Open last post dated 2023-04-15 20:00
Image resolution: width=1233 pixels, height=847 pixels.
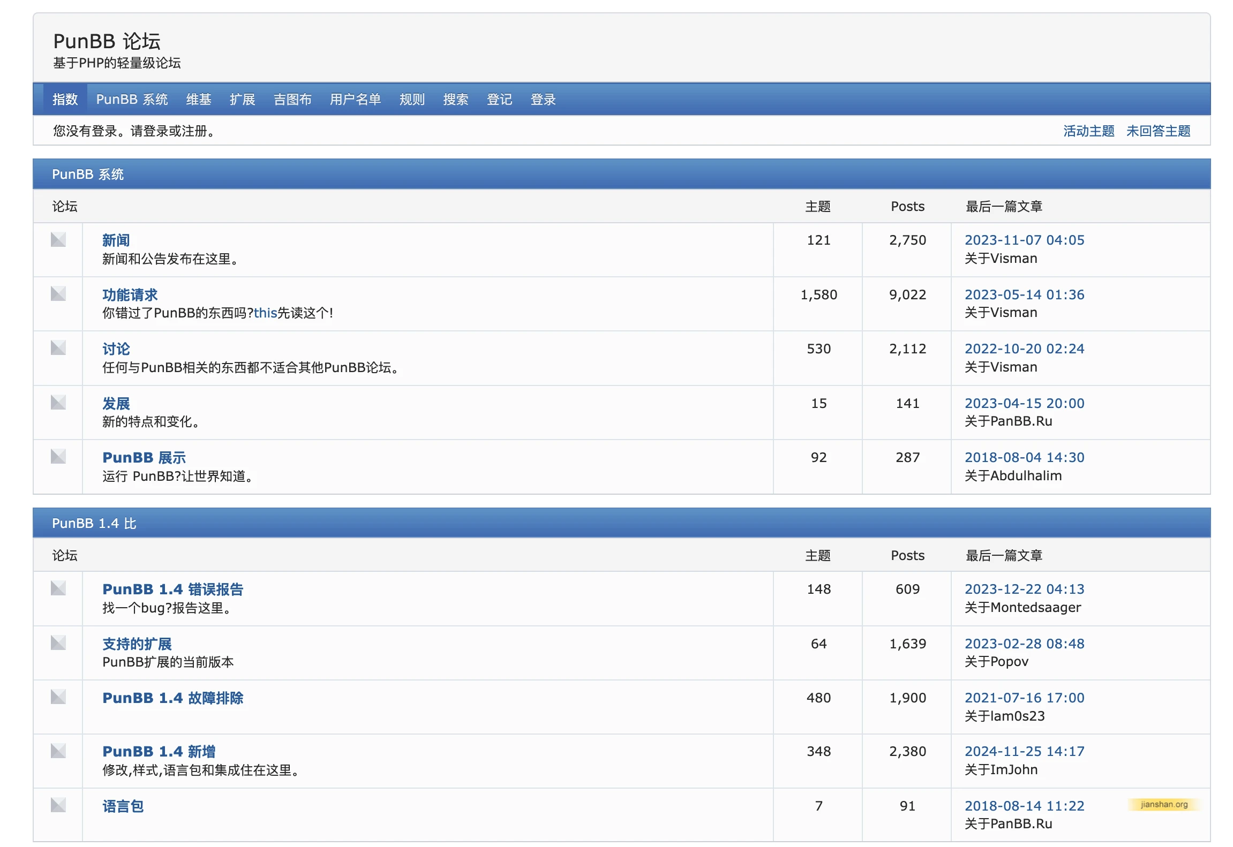[1024, 403]
